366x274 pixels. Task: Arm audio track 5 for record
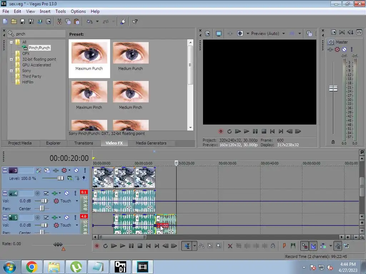(x=37, y=217)
